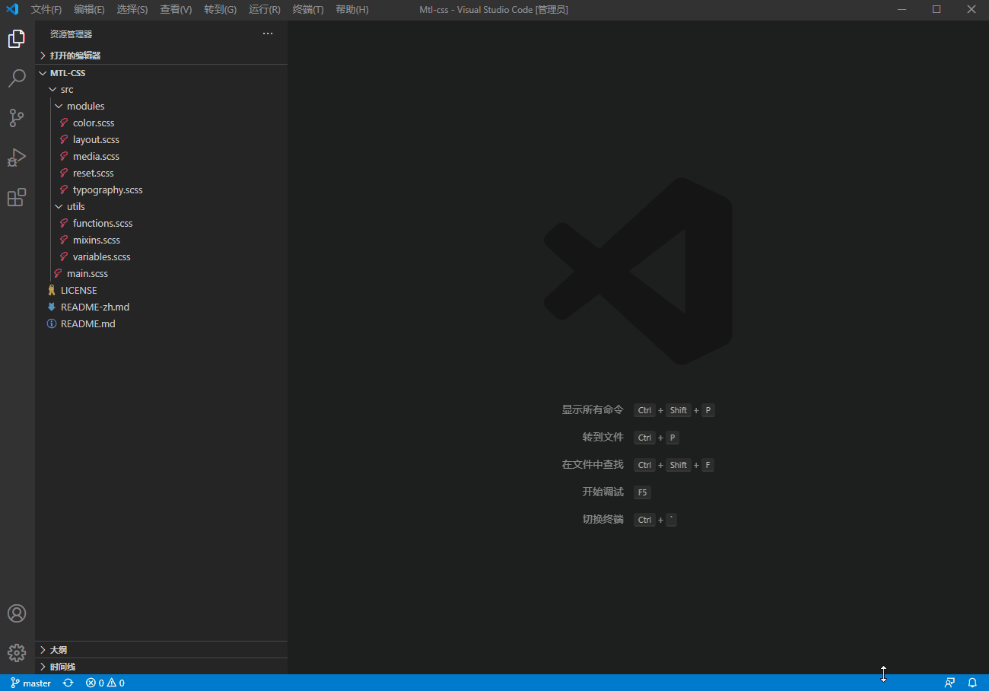This screenshot has height=691, width=989.
Task: Click the F5 key hint
Action: (x=642, y=492)
